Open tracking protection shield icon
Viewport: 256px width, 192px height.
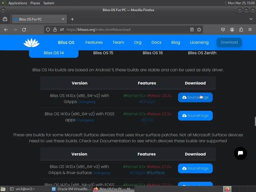point(48,29)
